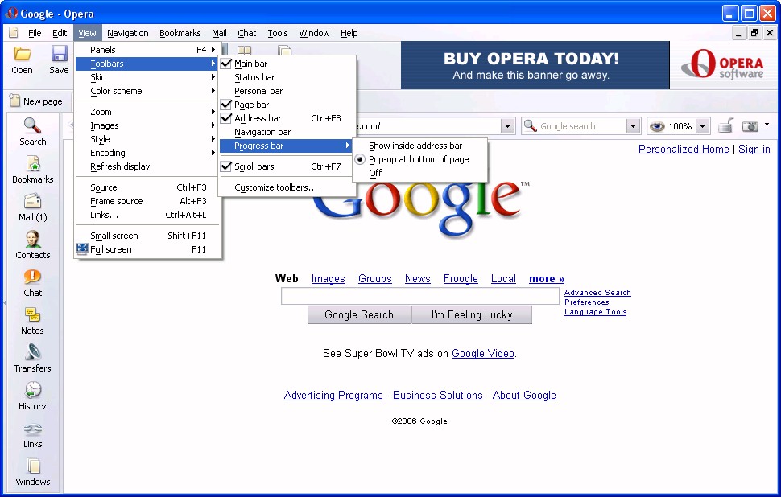Expand the Images submenu
This screenshot has height=497, width=781.
point(147,125)
